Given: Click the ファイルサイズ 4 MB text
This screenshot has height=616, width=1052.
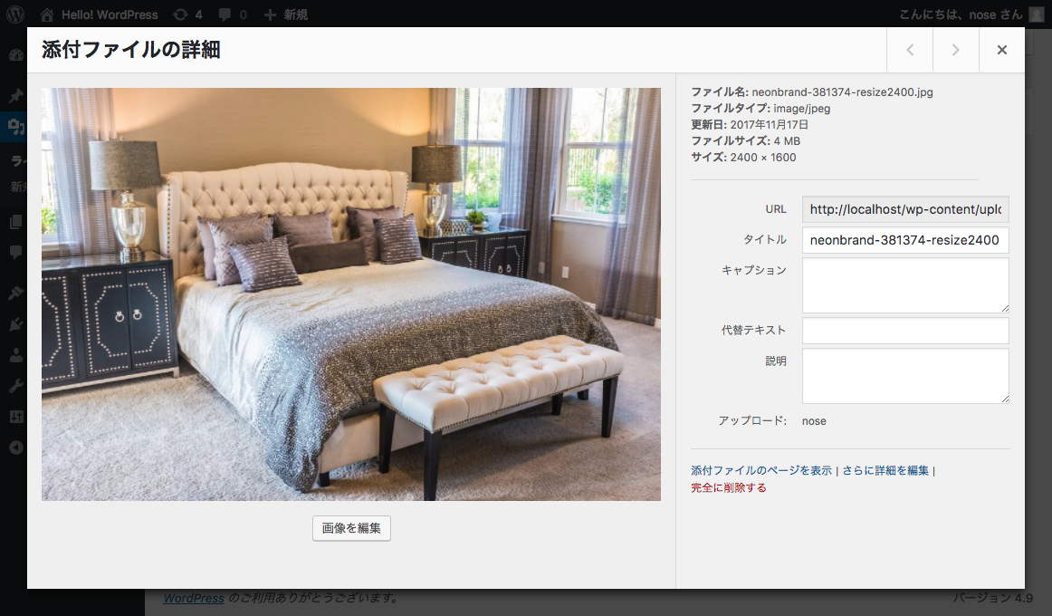Looking at the screenshot, I should click(746, 141).
